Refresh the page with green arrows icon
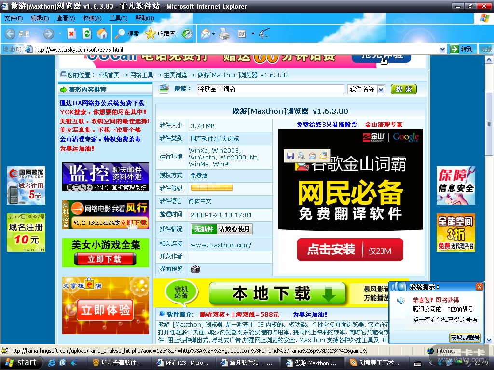 pyautogui.click(x=87, y=34)
